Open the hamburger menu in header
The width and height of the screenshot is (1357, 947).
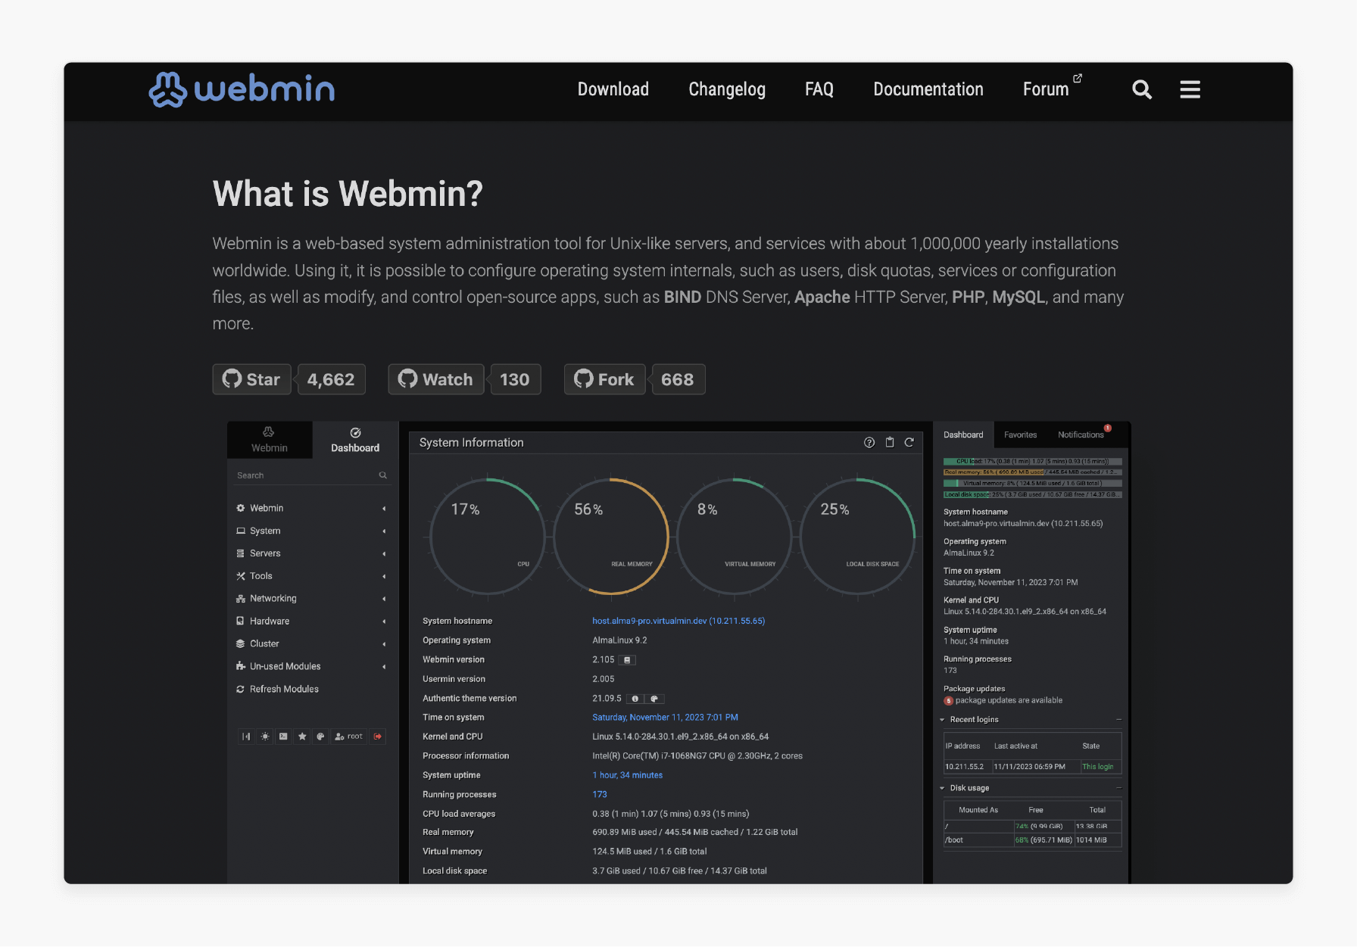[x=1190, y=90]
